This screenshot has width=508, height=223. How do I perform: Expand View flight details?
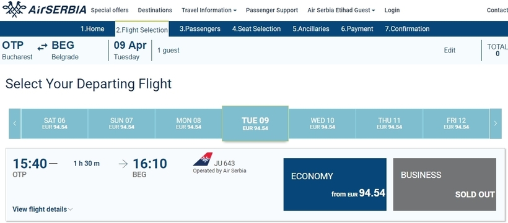[x=43, y=209]
